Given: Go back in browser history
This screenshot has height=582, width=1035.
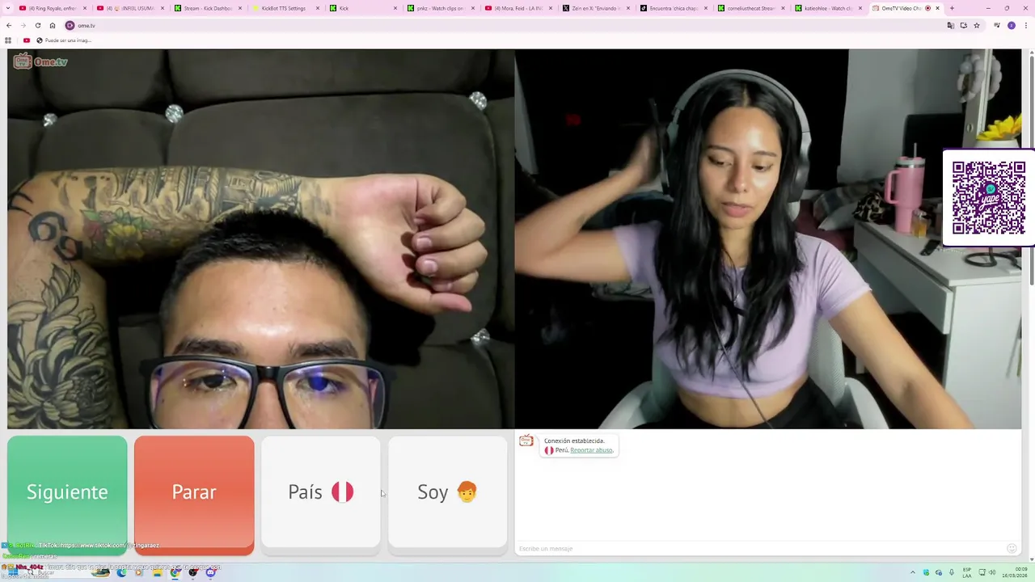Looking at the screenshot, I should point(9,25).
